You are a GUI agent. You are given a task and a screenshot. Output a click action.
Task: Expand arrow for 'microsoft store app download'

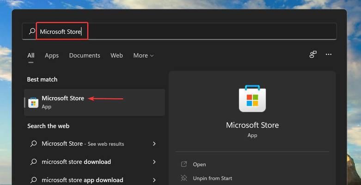(154, 180)
